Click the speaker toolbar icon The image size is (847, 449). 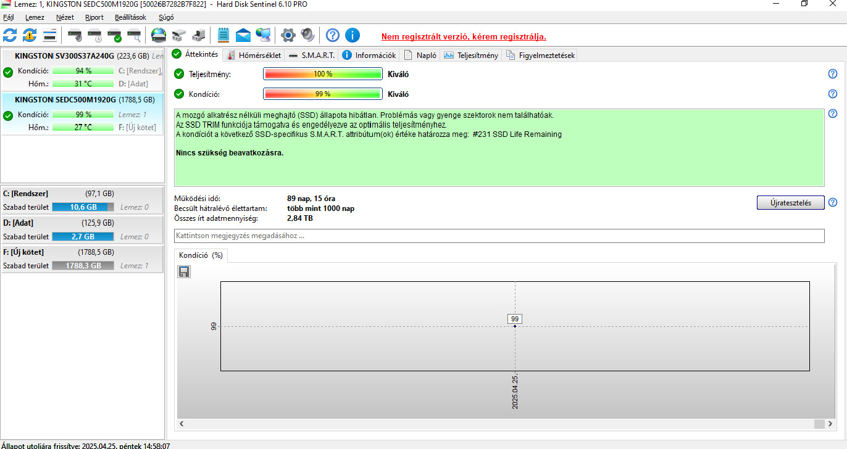[x=307, y=35]
